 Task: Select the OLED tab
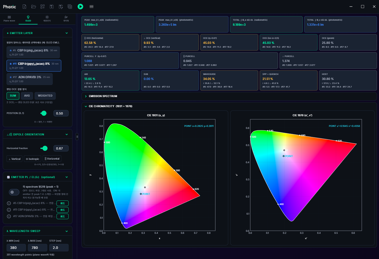point(28,19)
